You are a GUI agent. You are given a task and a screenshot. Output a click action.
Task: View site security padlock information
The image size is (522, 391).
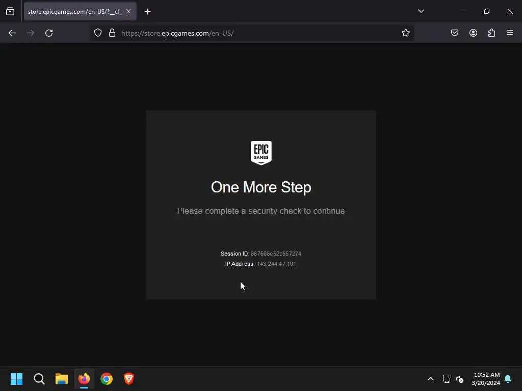[x=112, y=33]
